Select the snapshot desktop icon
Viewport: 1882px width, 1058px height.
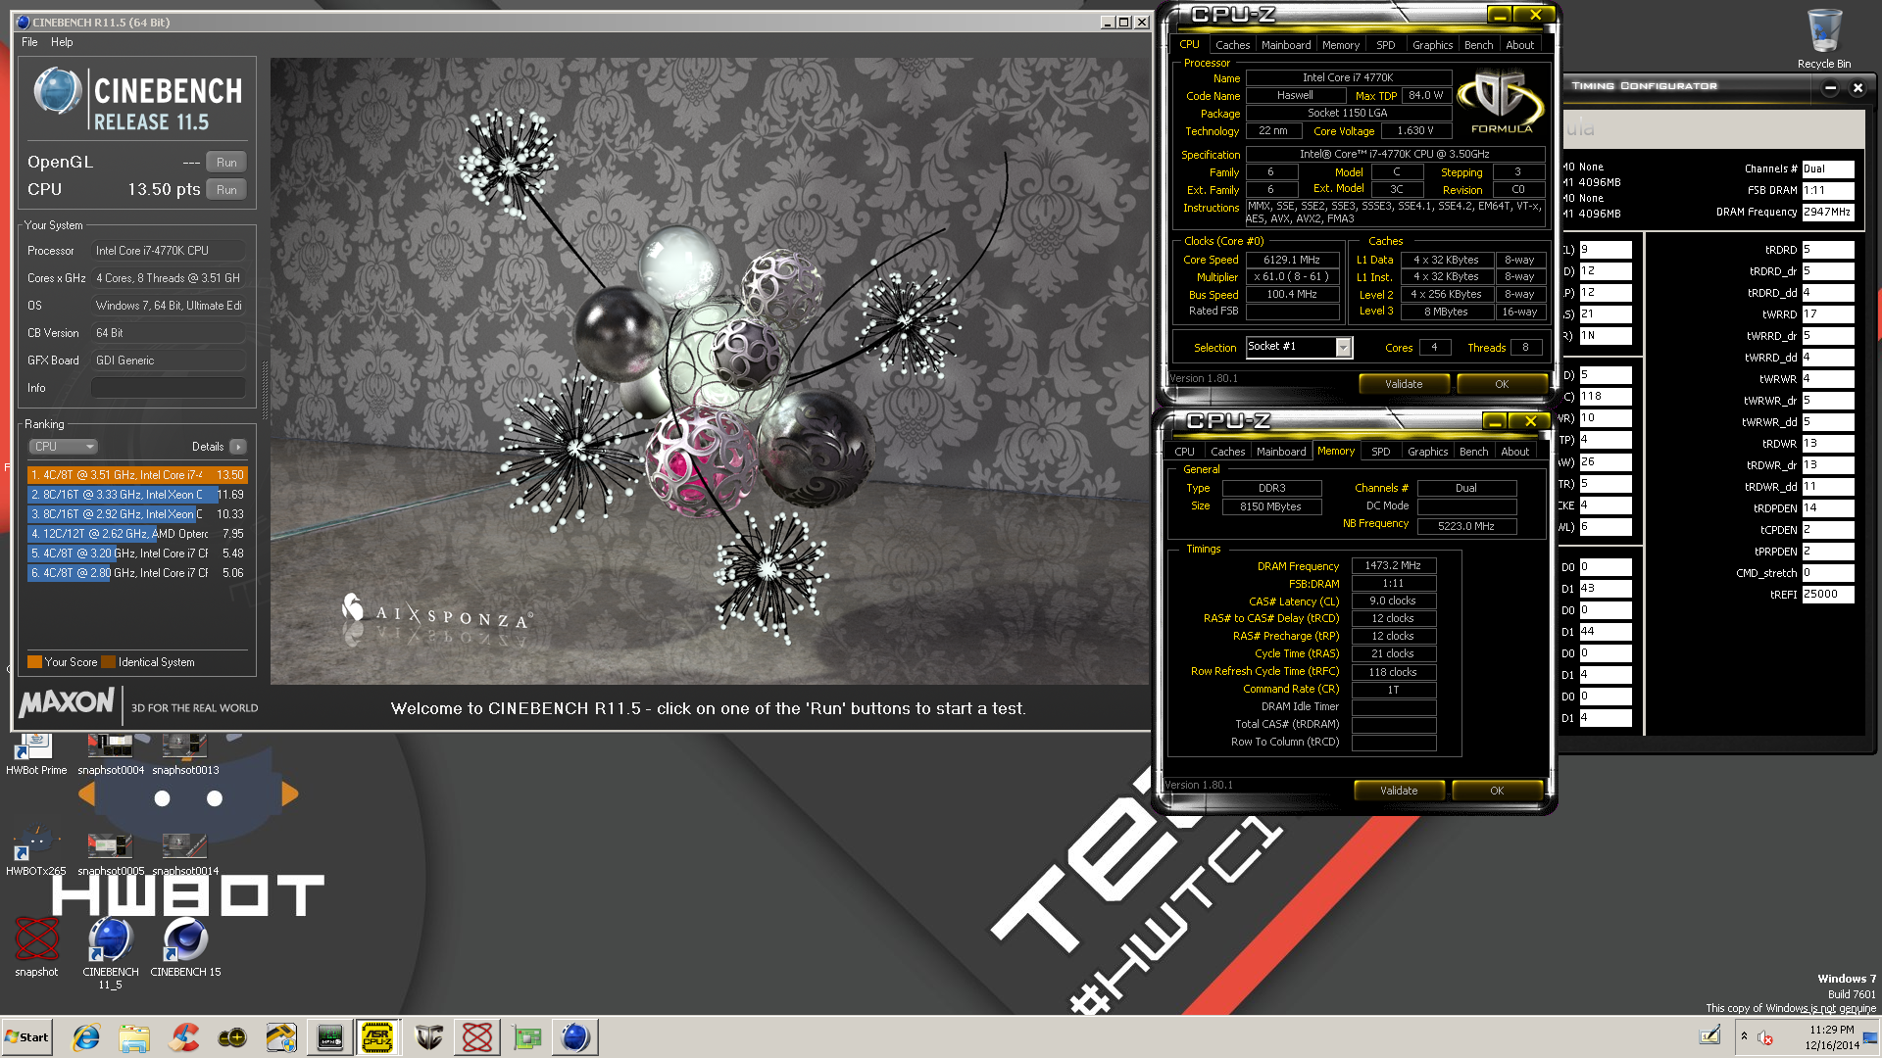coord(36,946)
